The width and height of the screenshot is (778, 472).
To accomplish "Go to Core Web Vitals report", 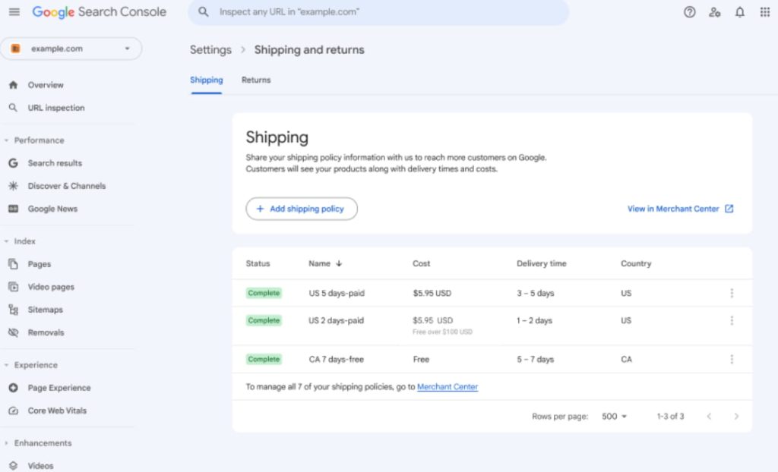I will tap(57, 411).
